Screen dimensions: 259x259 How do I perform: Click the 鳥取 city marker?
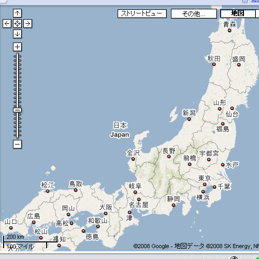[x=76, y=190]
